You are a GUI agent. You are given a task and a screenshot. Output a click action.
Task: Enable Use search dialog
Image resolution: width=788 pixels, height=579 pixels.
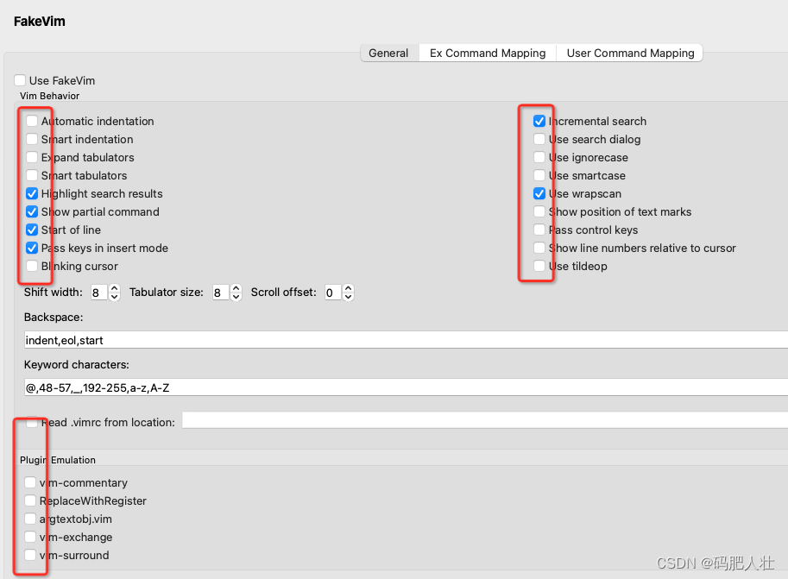(539, 139)
